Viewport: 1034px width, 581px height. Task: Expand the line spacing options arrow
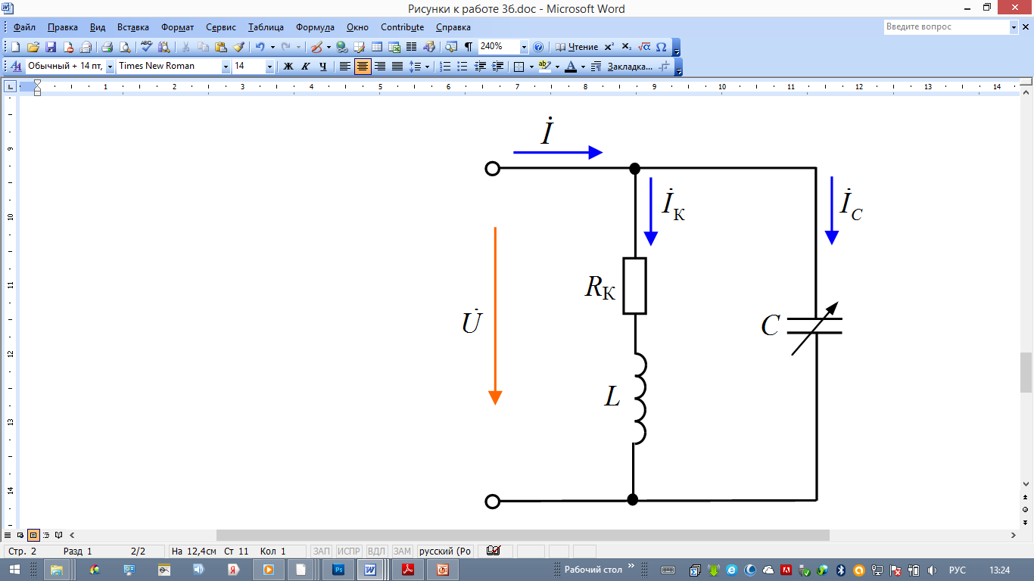pos(427,67)
